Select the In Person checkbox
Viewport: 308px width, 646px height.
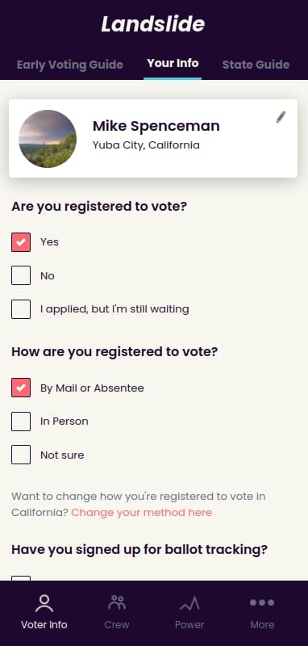(x=21, y=421)
